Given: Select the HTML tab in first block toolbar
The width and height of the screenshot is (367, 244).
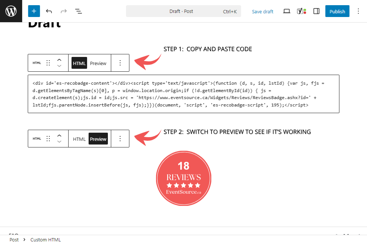Looking at the screenshot, I should click(x=79, y=63).
